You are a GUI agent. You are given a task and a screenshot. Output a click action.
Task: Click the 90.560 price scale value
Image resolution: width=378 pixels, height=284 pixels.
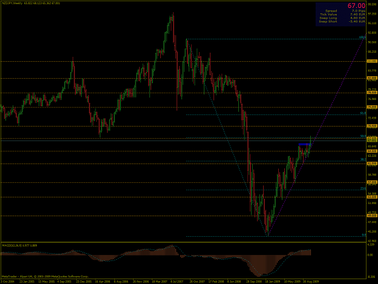click(372, 42)
